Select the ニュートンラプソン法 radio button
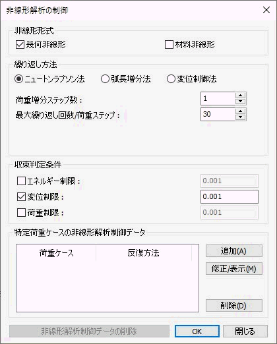The image size is (277, 344). pyautogui.click(x=19, y=79)
